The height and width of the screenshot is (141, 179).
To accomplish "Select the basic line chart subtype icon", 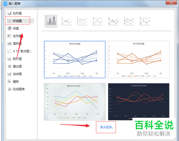I will tap(67, 21).
